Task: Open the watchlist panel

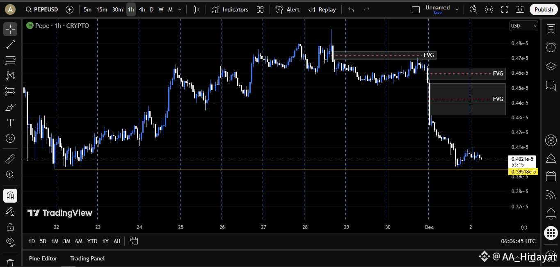Action: coord(551,29)
